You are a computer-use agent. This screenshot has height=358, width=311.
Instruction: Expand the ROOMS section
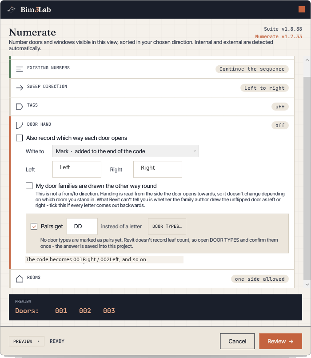point(152,278)
